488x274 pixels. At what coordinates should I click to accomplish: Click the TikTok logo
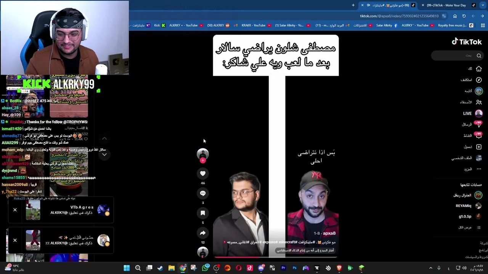[x=467, y=42]
